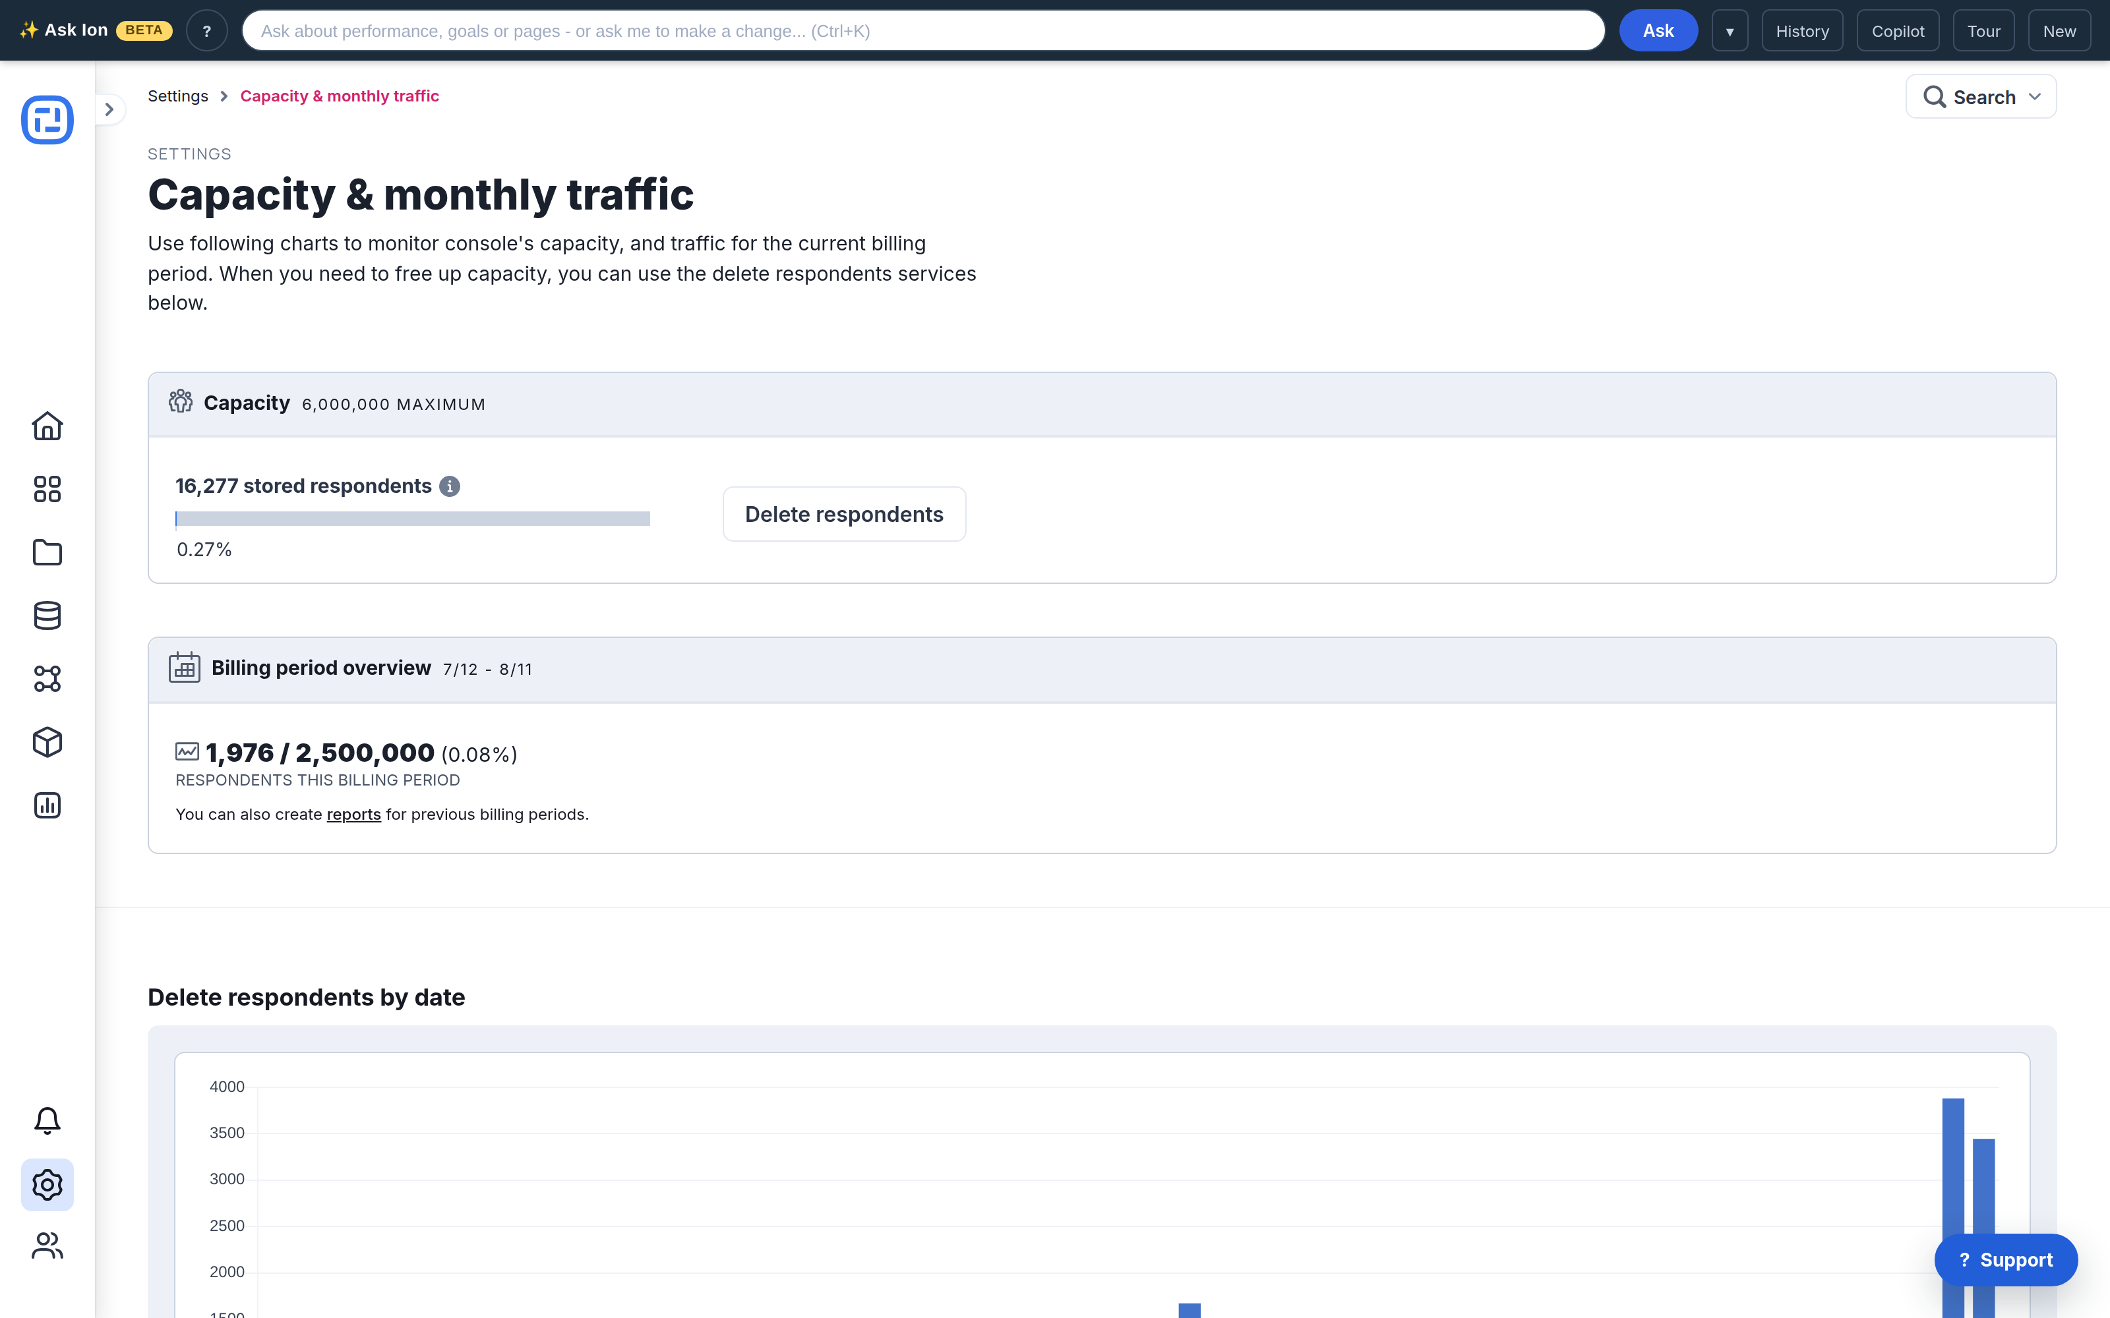Viewport: 2110px width, 1318px height.
Task: Click the Delete respondents button
Action: (x=844, y=514)
